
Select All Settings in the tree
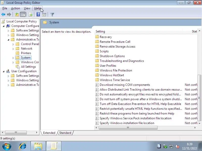click(x=28, y=67)
